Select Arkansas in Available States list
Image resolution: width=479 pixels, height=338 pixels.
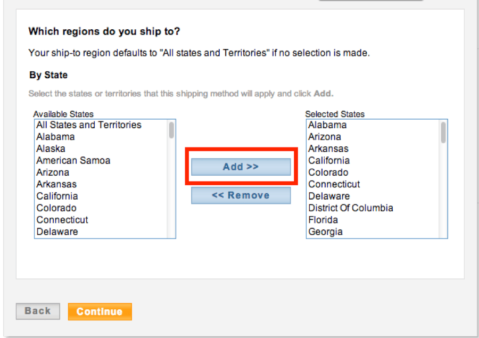[x=56, y=184]
